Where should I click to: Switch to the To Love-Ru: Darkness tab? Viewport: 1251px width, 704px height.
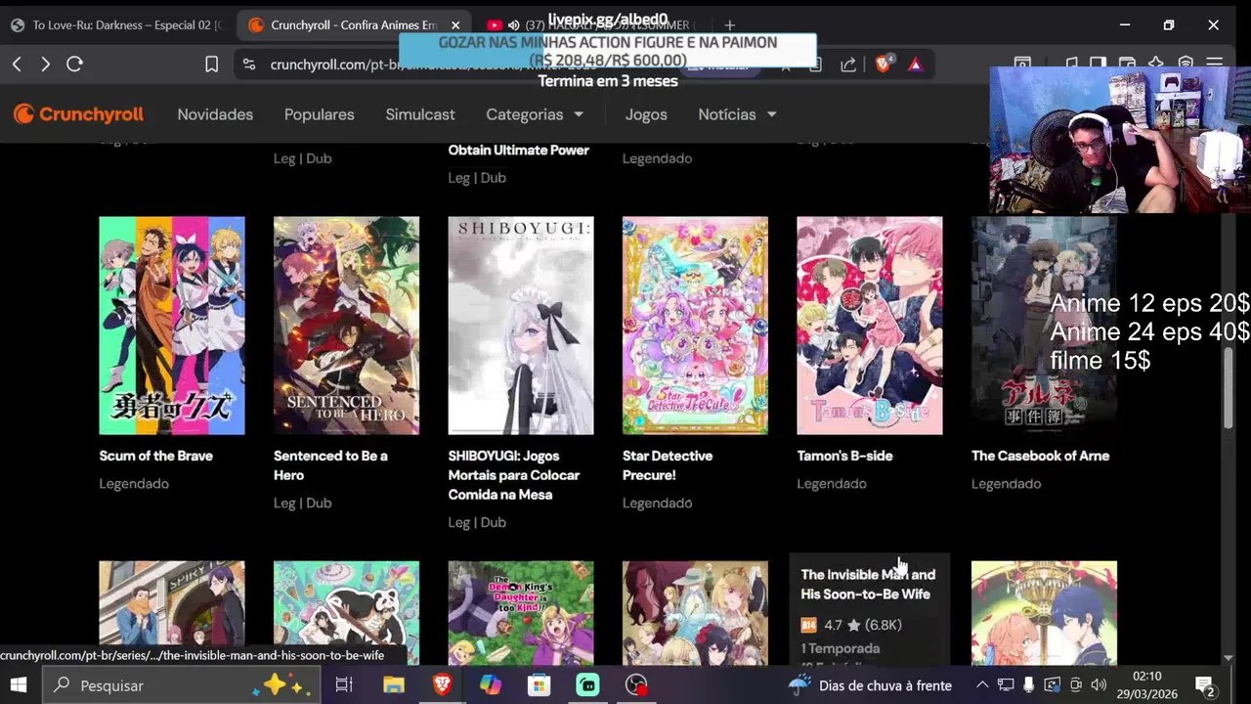click(115, 25)
